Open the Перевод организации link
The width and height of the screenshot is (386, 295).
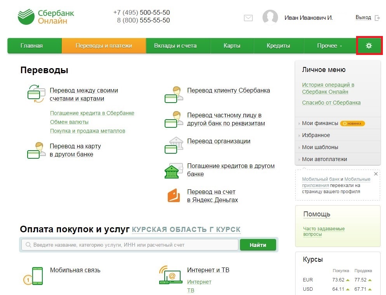coord(219,141)
